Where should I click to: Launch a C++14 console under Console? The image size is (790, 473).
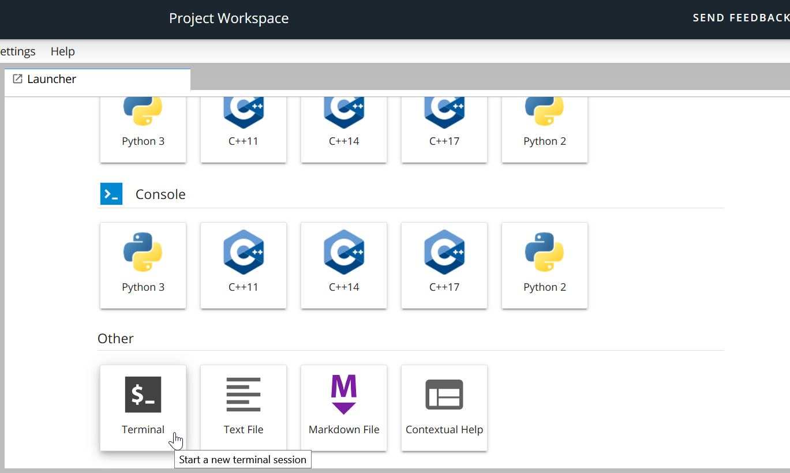[344, 265]
